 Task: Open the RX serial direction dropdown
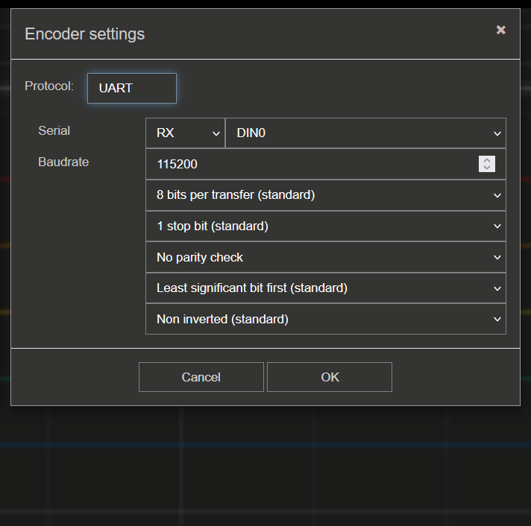click(185, 133)
